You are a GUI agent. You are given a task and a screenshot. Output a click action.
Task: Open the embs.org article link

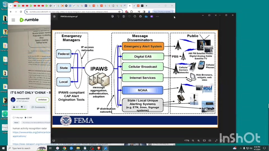coord(31,132)
